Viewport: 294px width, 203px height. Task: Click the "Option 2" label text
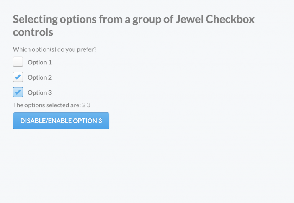pos(39,77)
